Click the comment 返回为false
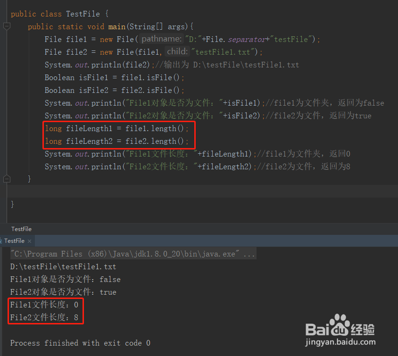The image size is (398, 356). 361,103
